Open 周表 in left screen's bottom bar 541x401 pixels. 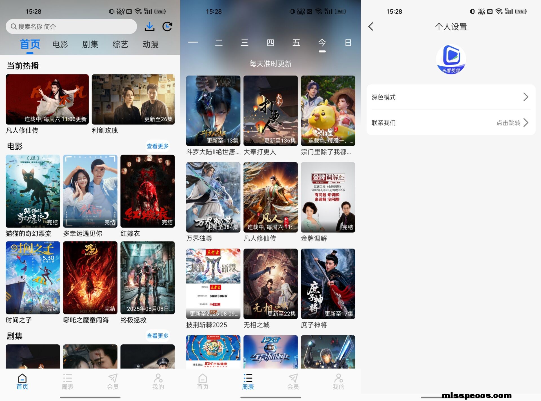coord(68,382)
